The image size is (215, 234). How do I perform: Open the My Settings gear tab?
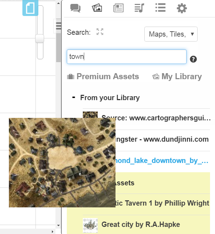(x=182, y=8)
